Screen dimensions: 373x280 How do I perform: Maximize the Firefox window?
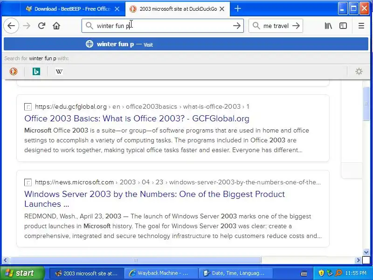click(x=353, y=9)
